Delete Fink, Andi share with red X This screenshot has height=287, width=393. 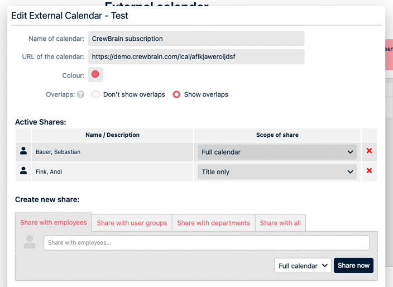(x=369, y=171)
